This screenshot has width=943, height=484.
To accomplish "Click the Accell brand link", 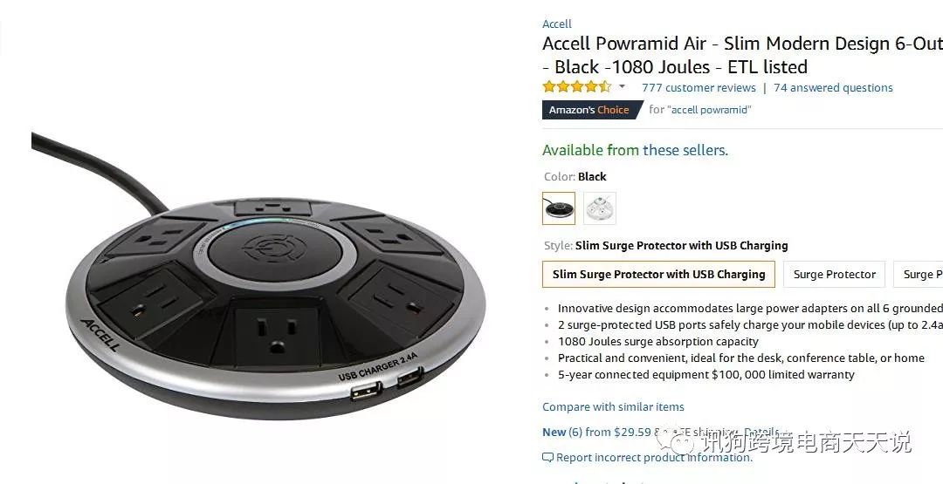I will [x=557, y=24].
